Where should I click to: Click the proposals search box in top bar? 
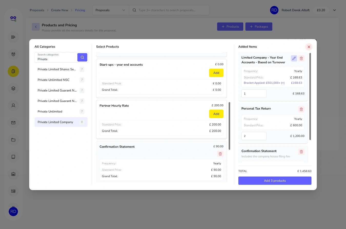(169, 10)
